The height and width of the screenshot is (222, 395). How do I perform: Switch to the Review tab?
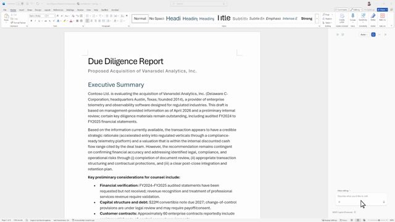click(80, 10)
